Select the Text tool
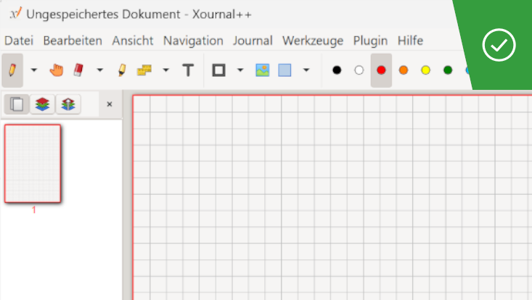532x300 pixels. pyautogui.click(x=188, y=70)
